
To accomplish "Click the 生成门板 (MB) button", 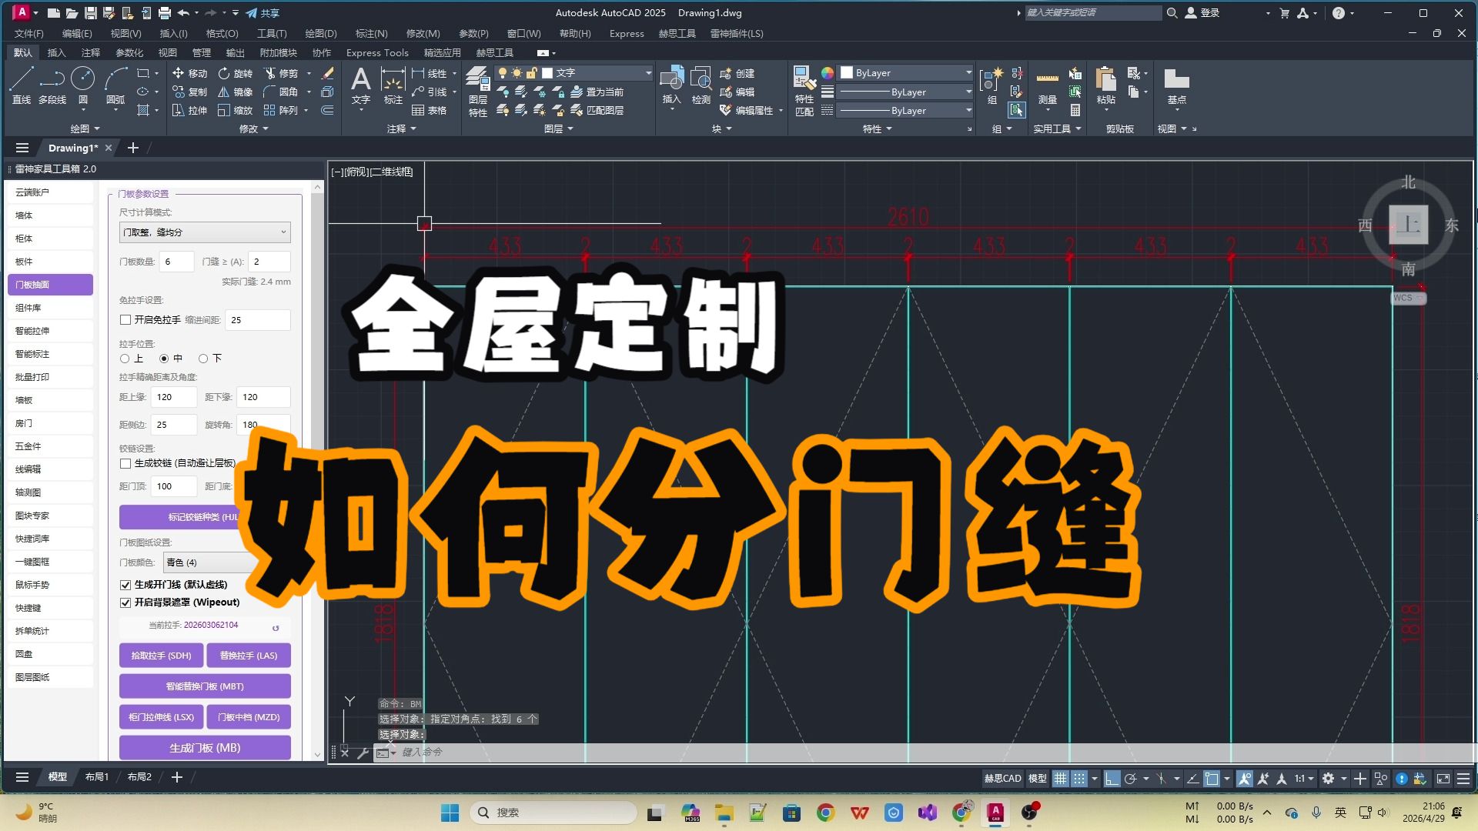I will [205, 748].
